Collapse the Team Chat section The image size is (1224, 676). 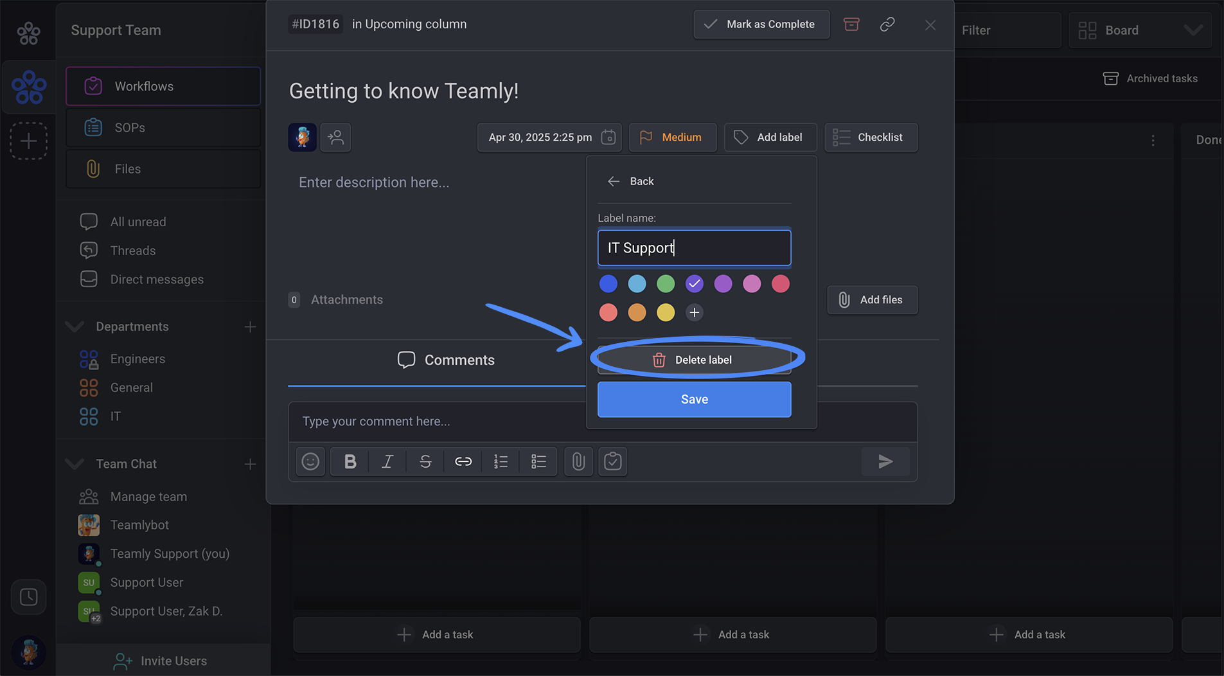75,464
